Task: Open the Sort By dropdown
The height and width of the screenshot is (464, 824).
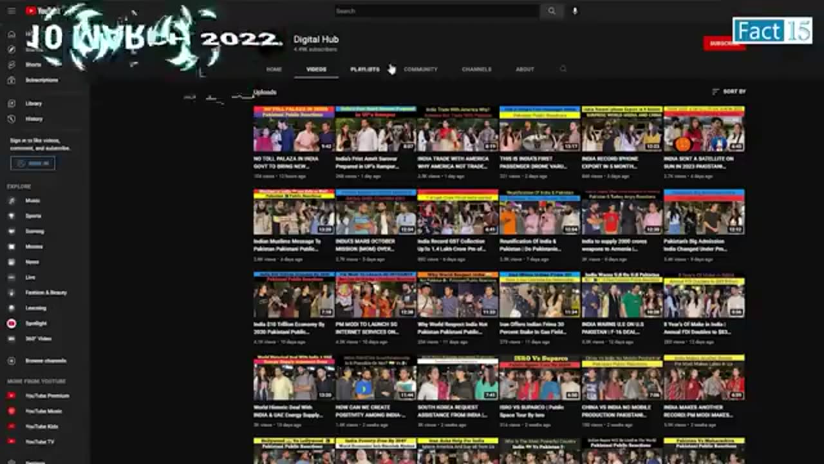Action: click(729, 92)
